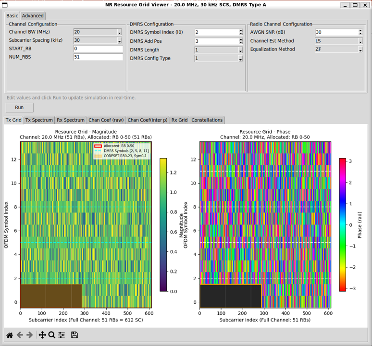Viewport: 372px width, 346px height.
Task: Open the Configure subplots sliders icon
Action: point(62,335)
